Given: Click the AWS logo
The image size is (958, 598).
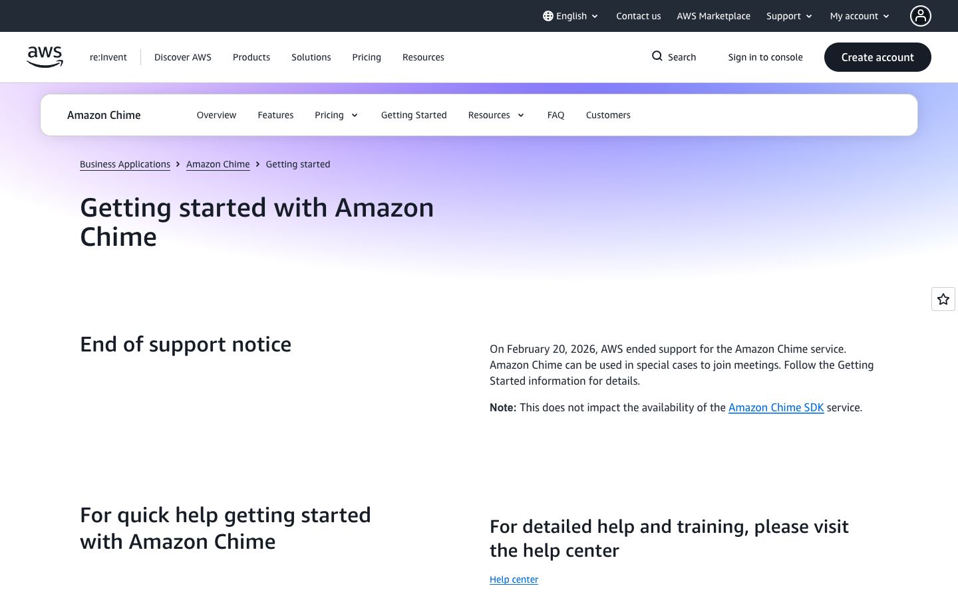Looking at the screenshot, I should pyautogui.click(x=45, y=57).
